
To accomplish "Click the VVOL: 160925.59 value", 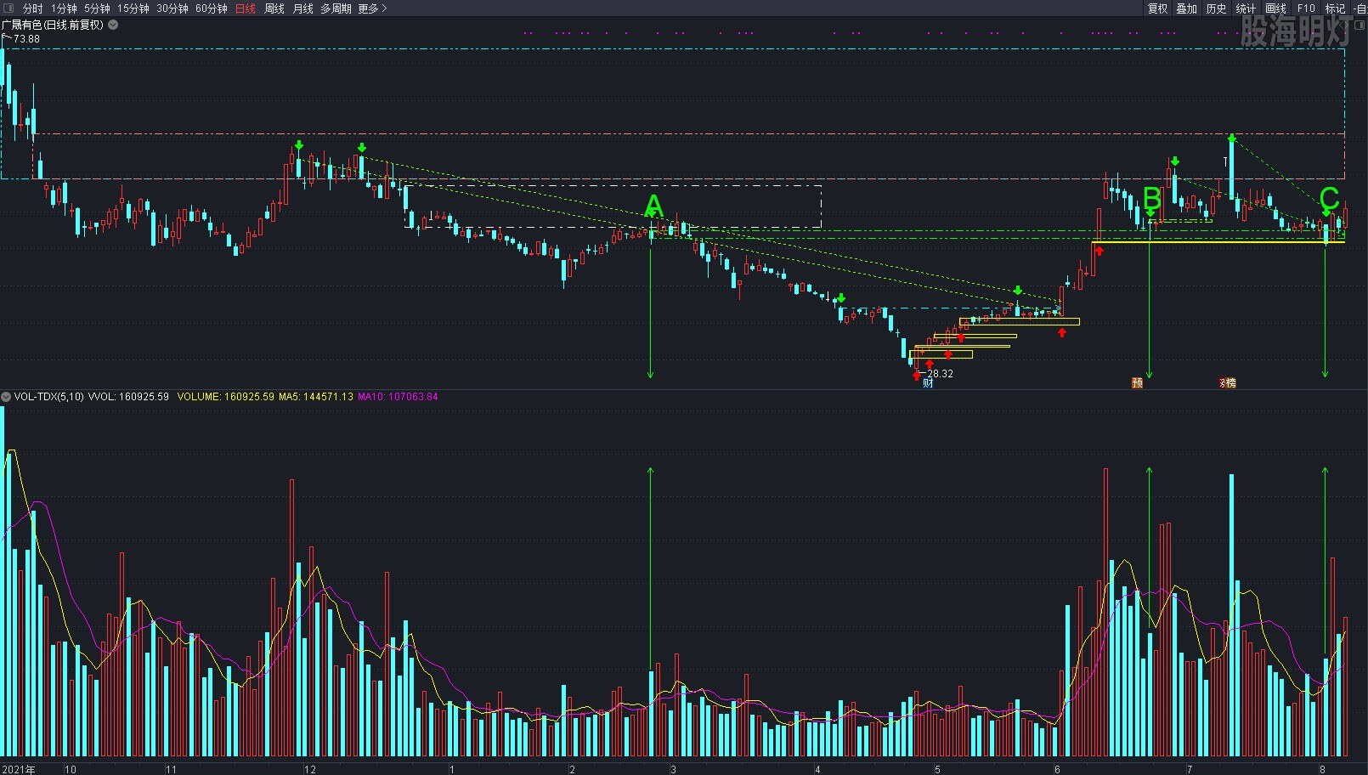I will tap(129, 397).
